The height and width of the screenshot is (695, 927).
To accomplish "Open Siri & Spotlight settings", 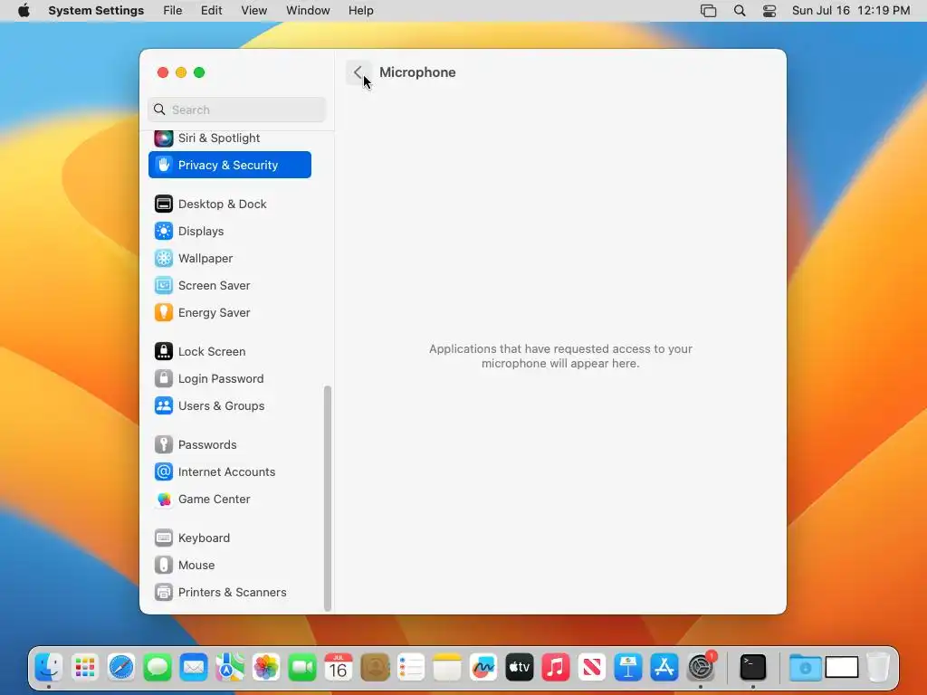I will 230,138.
